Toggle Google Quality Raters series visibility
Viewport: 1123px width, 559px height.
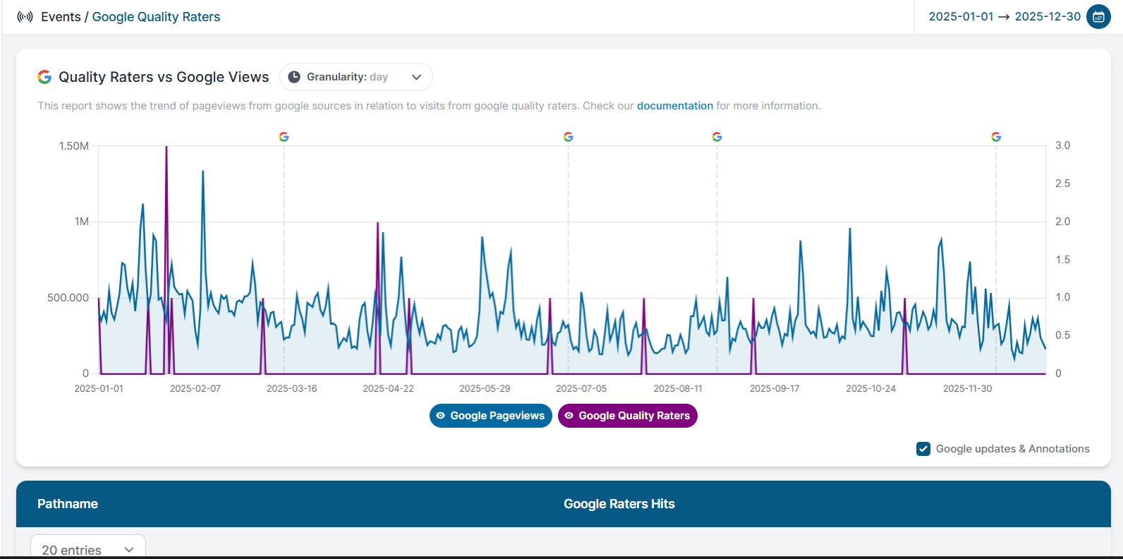coord(628,416)
